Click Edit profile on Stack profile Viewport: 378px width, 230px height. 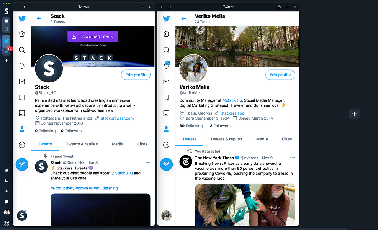click(x=136, y=75)
